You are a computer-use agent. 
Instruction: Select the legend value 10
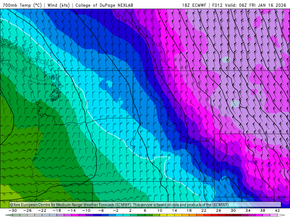(x=160, y=210)
